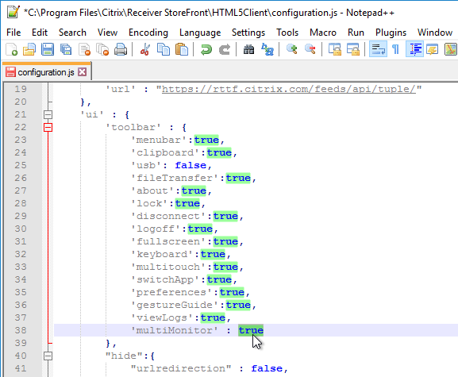
Task: Close the configuration.js tab
Action: click(83, 72)
